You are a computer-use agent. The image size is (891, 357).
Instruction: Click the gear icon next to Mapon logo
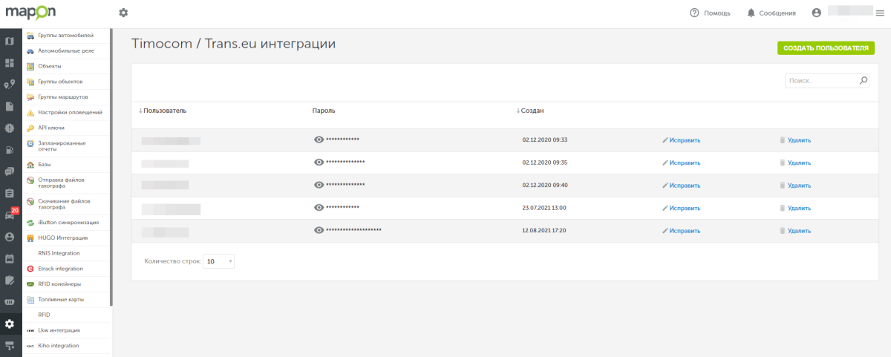[123, 13]
